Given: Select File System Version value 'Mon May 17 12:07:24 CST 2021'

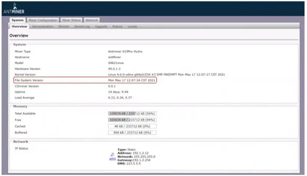Looking at the screenshot, I should point(132,80).
